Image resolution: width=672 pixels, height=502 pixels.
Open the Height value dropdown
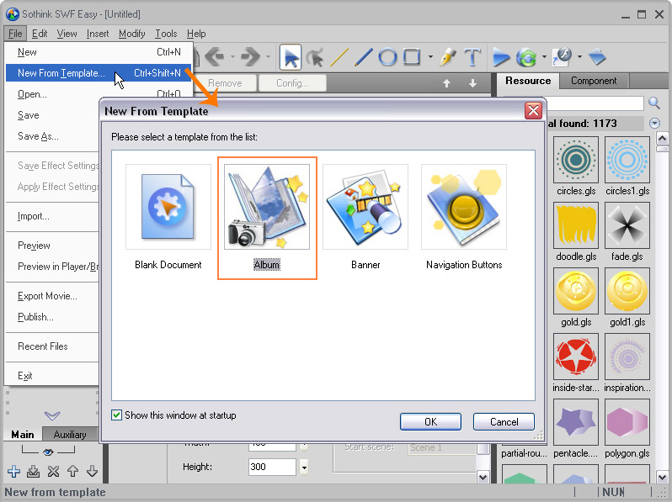click(304, 467)
